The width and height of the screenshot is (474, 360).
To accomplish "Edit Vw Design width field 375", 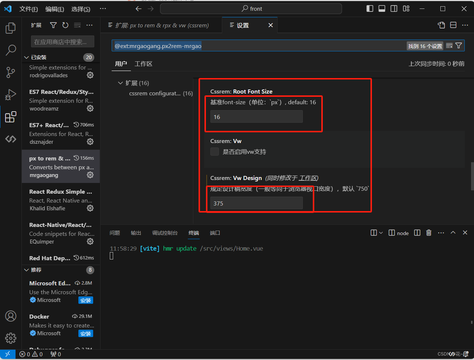I will (x=257, y=203).
